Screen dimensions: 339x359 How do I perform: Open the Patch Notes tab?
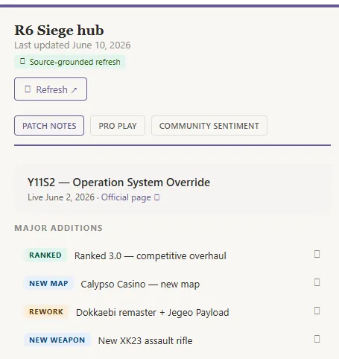[x=49, y=126]
